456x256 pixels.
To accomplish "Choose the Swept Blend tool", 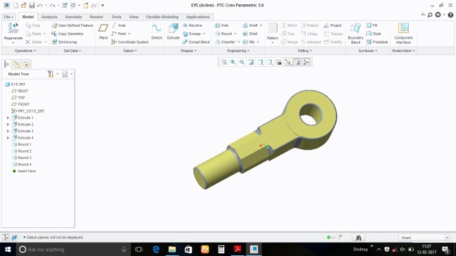I will [196, 42].
